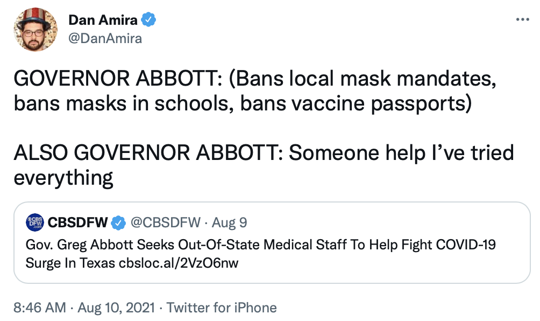Open the CBSDFW account name
540x321 pixels.
[x=79, y=222]
